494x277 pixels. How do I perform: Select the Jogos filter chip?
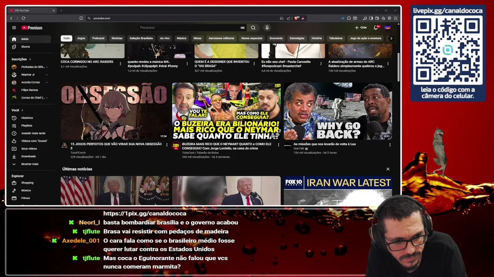pyautogui.click(x=81, y=38)
